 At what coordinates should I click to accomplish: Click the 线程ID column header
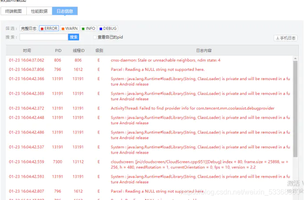[79, 50]
